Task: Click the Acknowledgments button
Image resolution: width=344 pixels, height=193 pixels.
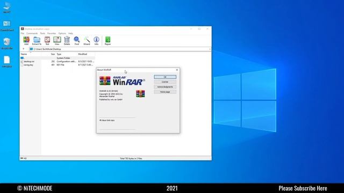Action: (165, 87)
